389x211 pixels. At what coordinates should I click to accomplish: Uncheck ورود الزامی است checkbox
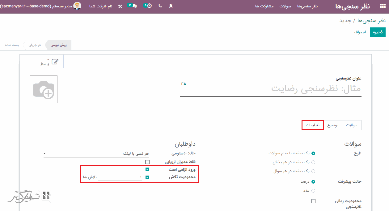point(147,169)
